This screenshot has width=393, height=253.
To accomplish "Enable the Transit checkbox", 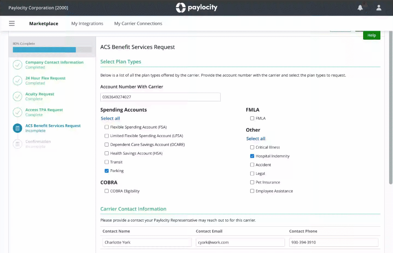I will (x=107, y=162).
